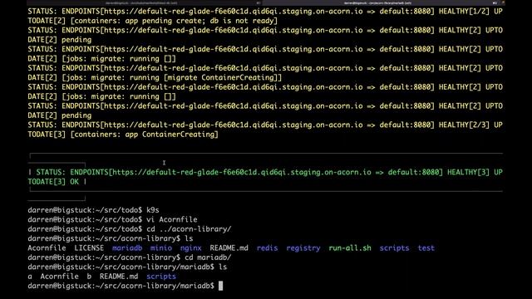Viewport: 532px width, 299px height.
Task: Click Acornfile before LICENSE in the listing
Action: [47, 248]
